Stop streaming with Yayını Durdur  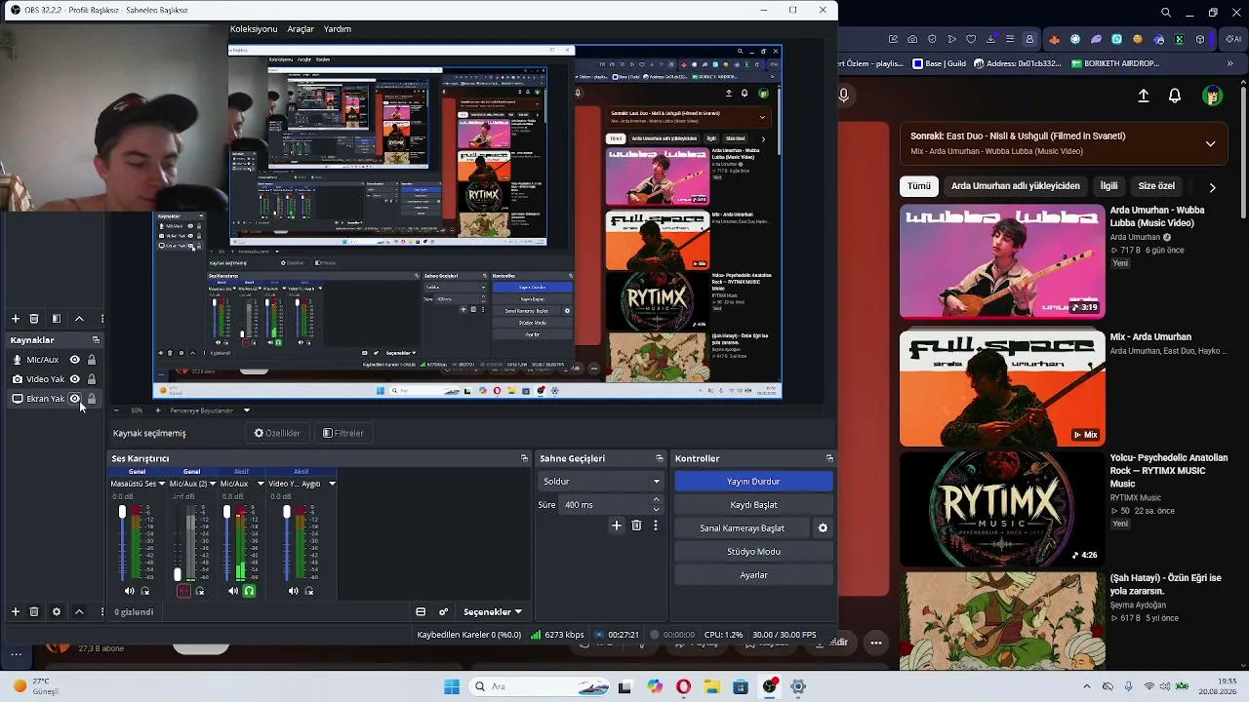pyautogui.click(x=753, y=482)
